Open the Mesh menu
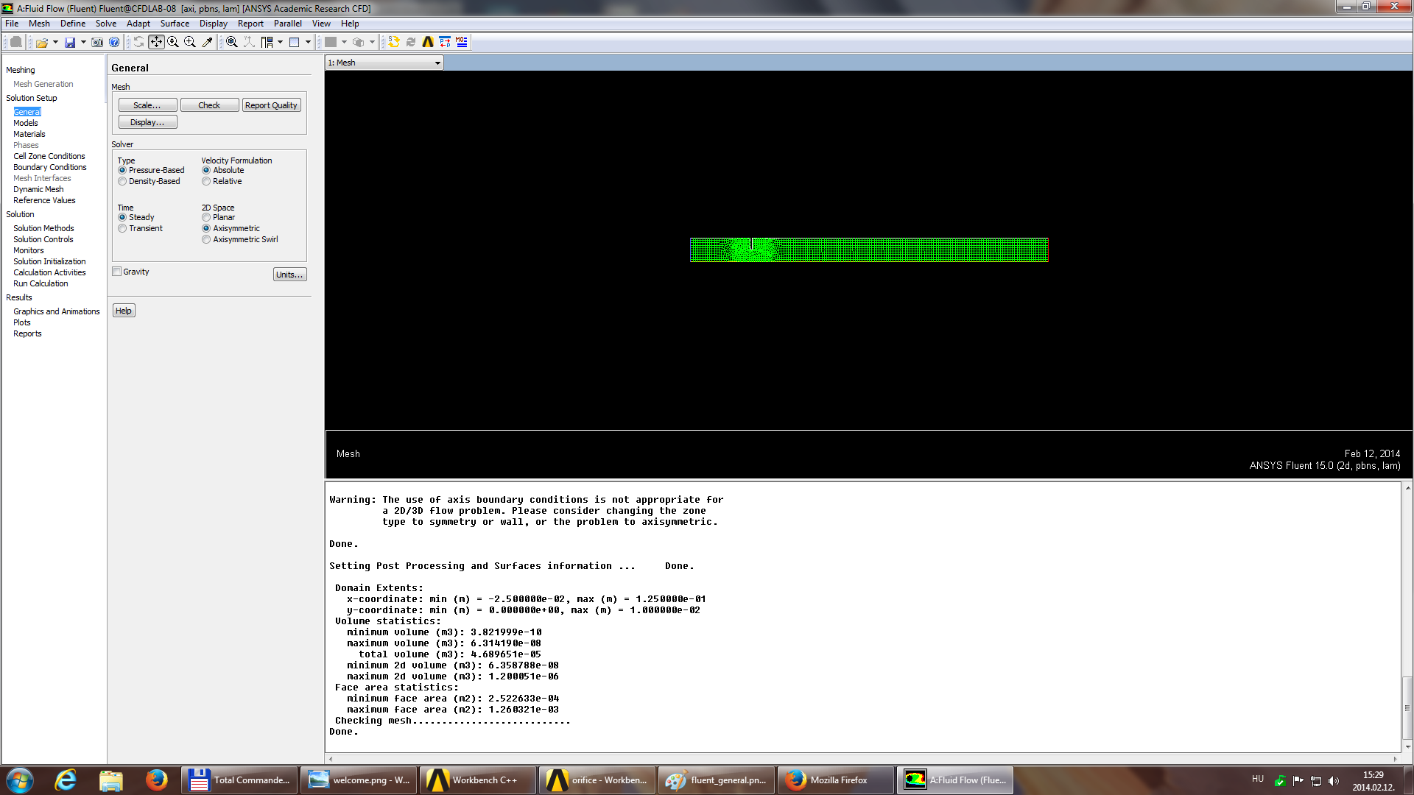1414x795 pixels. (39, 24)
